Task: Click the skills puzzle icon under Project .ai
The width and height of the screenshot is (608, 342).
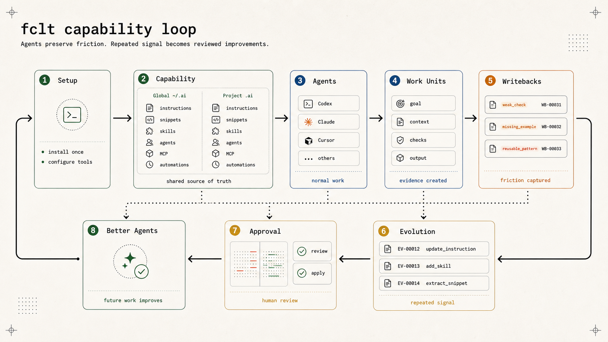Action: tap(216, 131)
